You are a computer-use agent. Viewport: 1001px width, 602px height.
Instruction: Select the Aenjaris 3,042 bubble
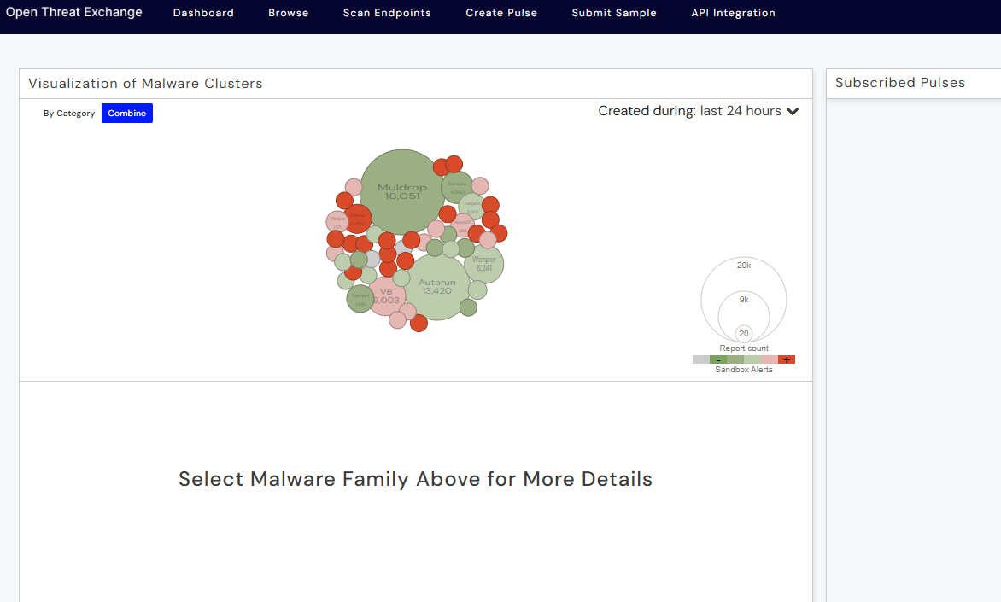(471, 207)
